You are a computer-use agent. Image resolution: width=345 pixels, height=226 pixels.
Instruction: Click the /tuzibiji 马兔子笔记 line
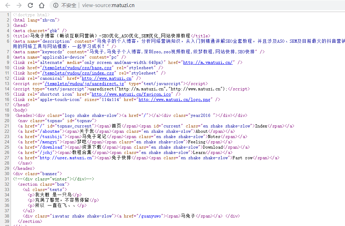132,136
